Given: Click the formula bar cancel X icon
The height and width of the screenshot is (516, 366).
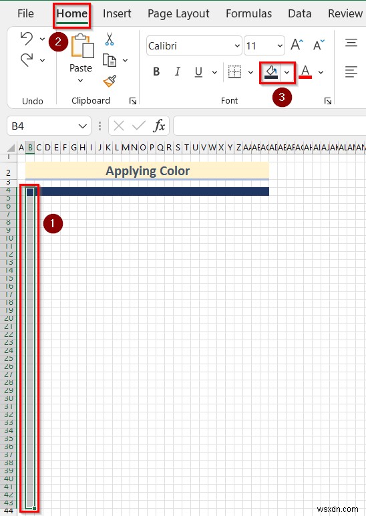Looking at the screenshot, I should click(x=119, y=126).
